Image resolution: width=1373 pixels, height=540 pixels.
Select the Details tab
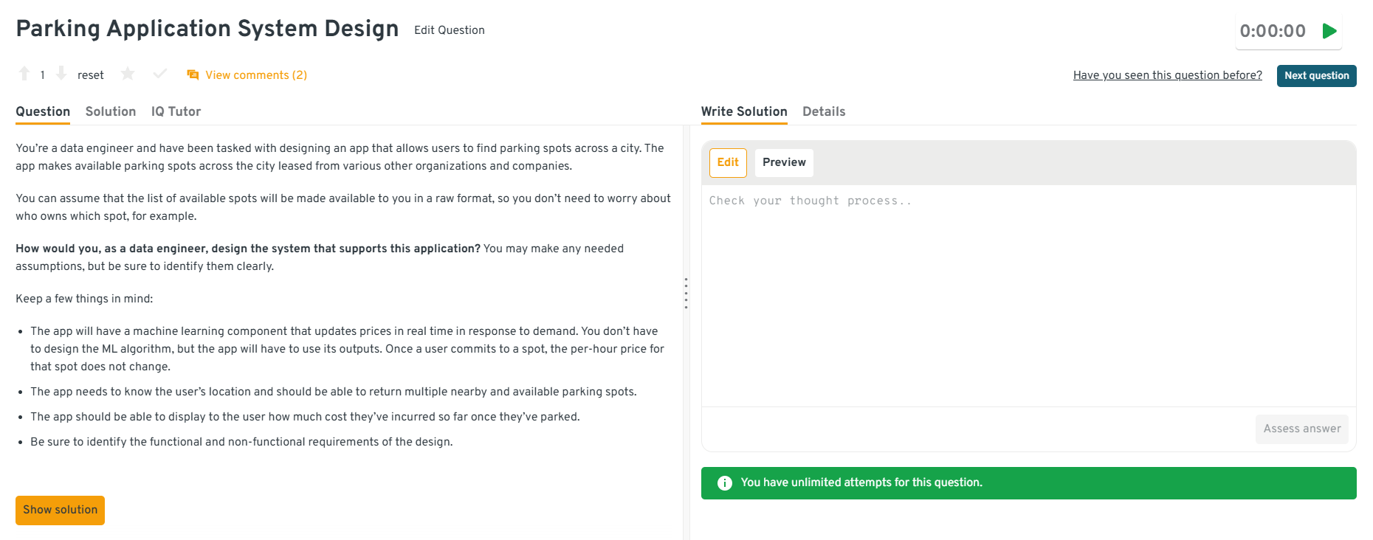824,111
